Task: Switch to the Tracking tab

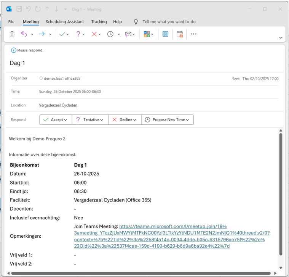Action: coord(99,22)
